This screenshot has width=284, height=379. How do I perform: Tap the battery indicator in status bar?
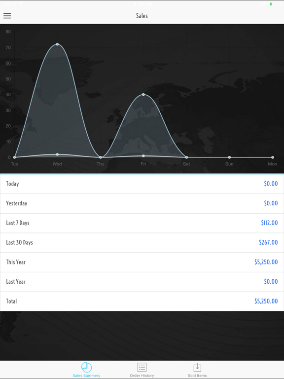click(x=271, y=4)
